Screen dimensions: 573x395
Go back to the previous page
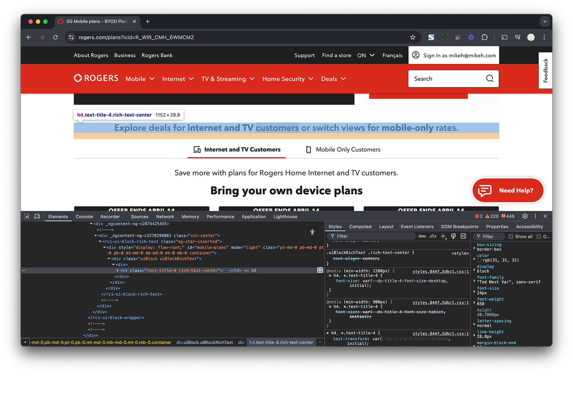coord(29,37)
